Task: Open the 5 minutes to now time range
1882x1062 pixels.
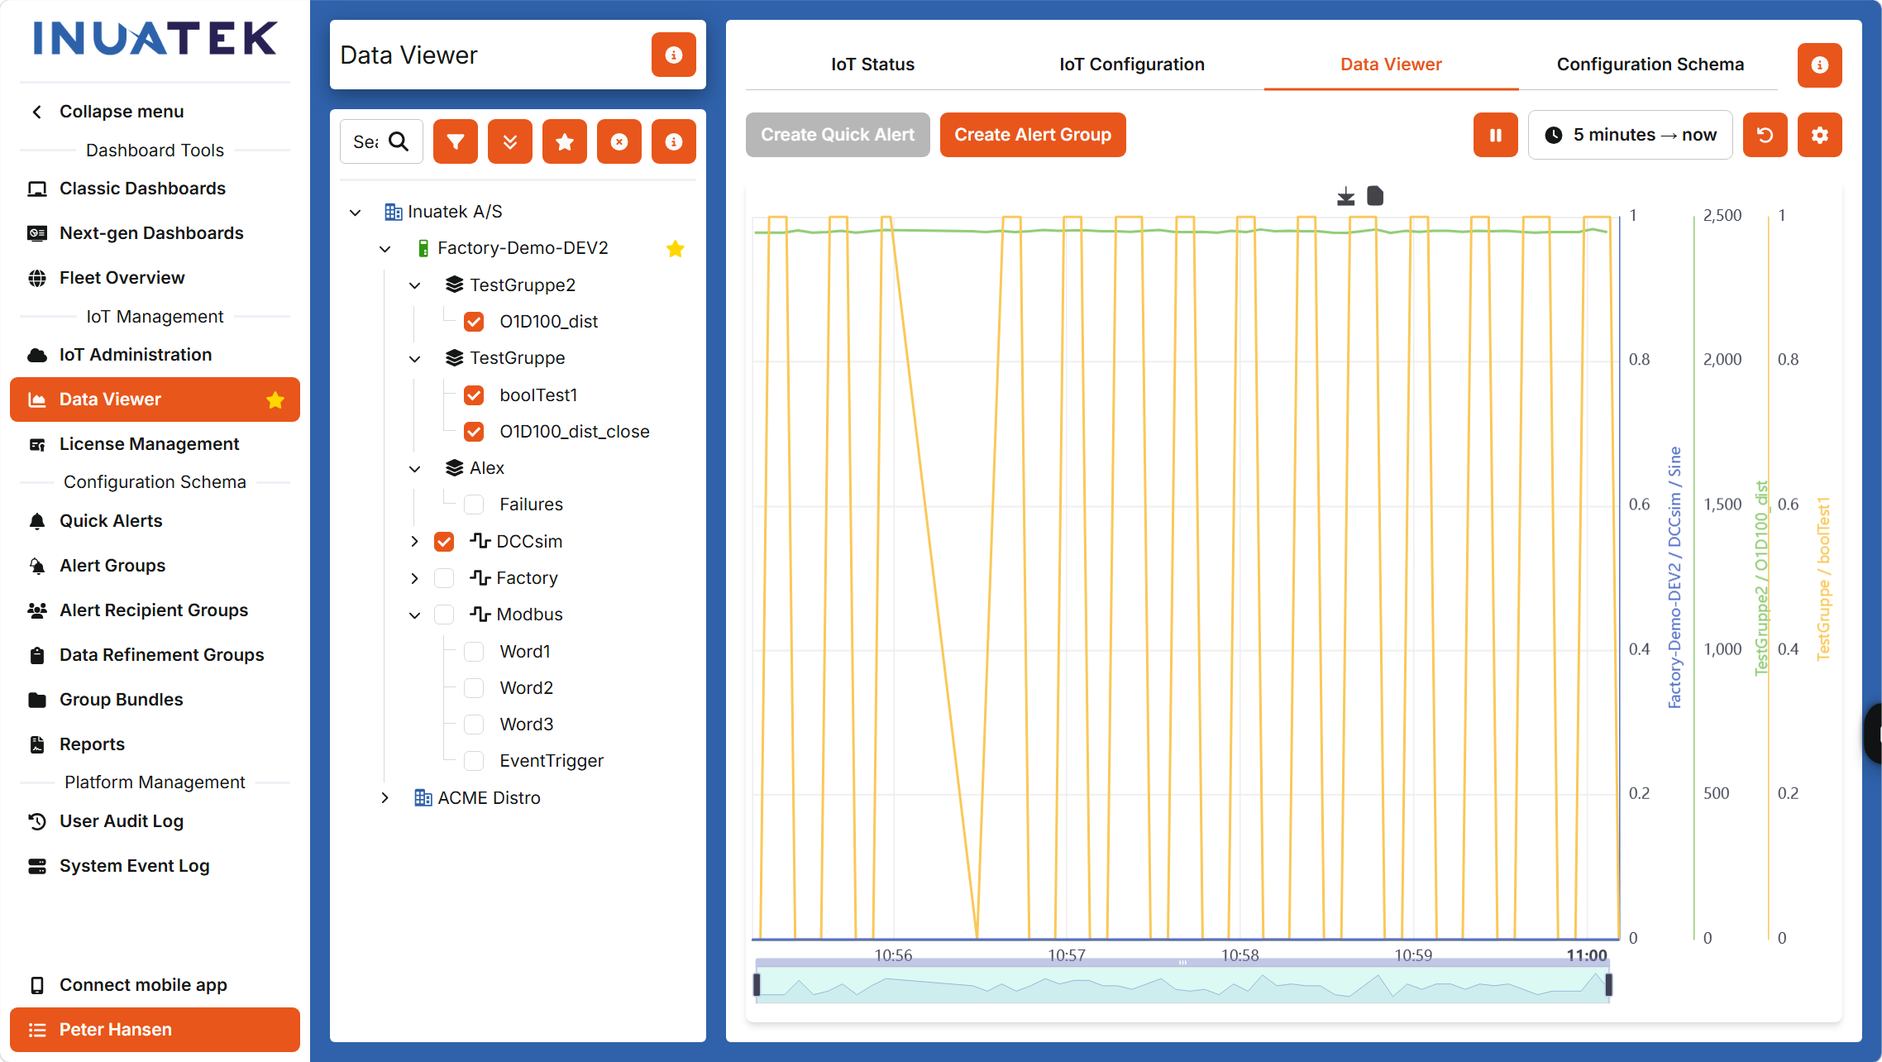Action: (1630, 135)
